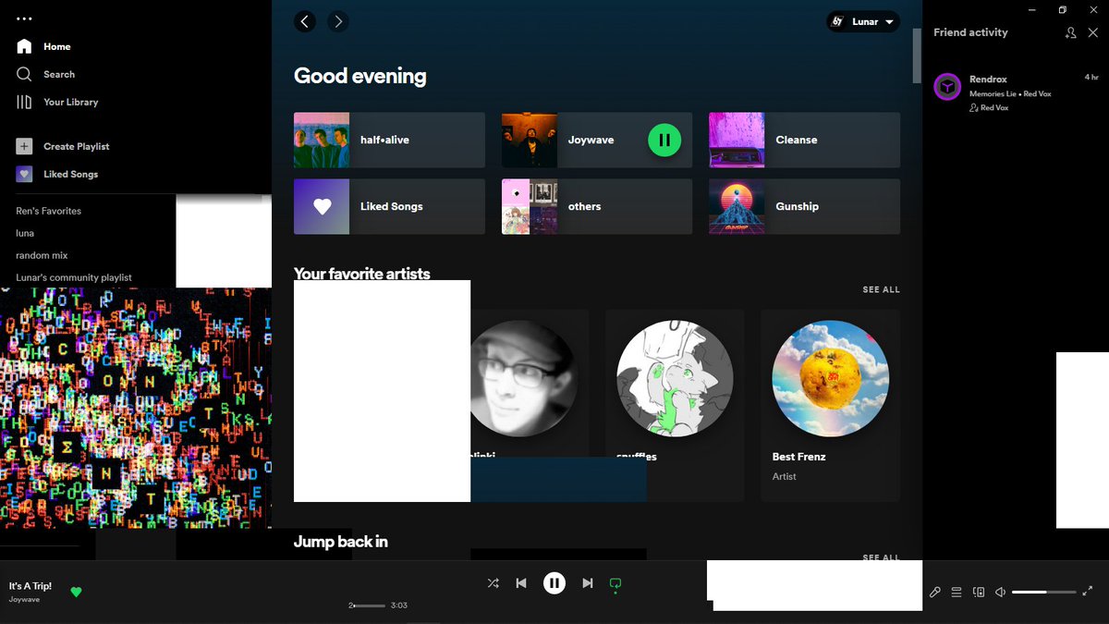Toggle shuffle playback
Viewport: 1109px width, 624px height.
point(493,583)
